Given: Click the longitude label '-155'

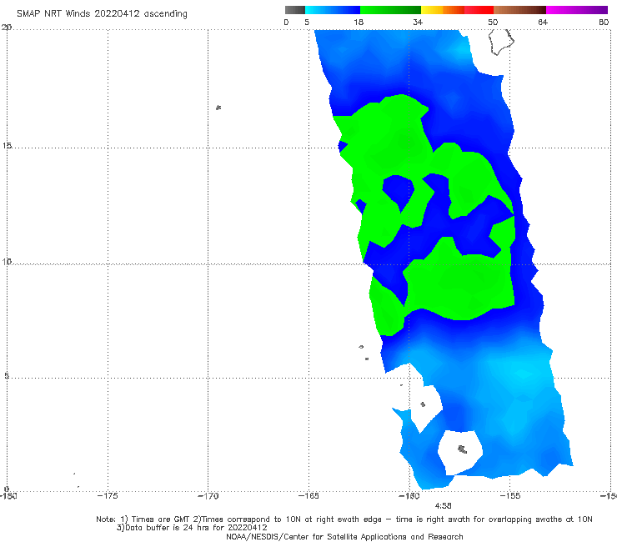Looking at the screenshot, I should point(509,496).
